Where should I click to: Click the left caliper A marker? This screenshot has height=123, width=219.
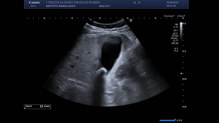pyautogui.click(x=93, y=73)
